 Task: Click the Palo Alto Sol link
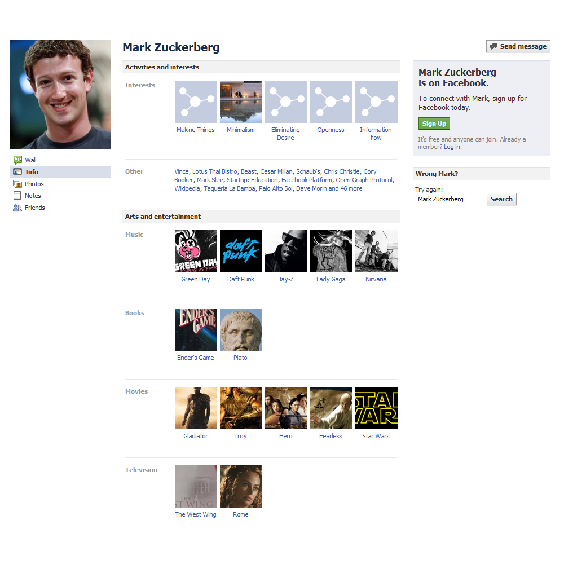point(276,188)
